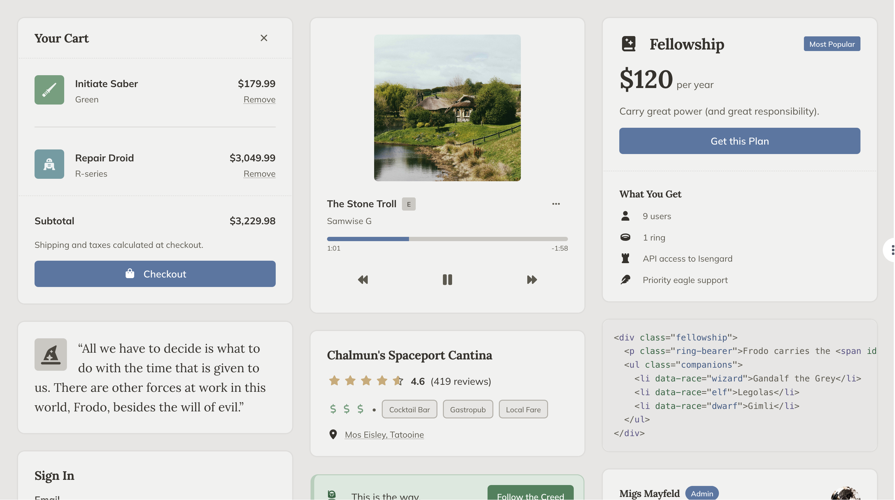
Task: Pause the current track
Action: click(x=447, y=280)
